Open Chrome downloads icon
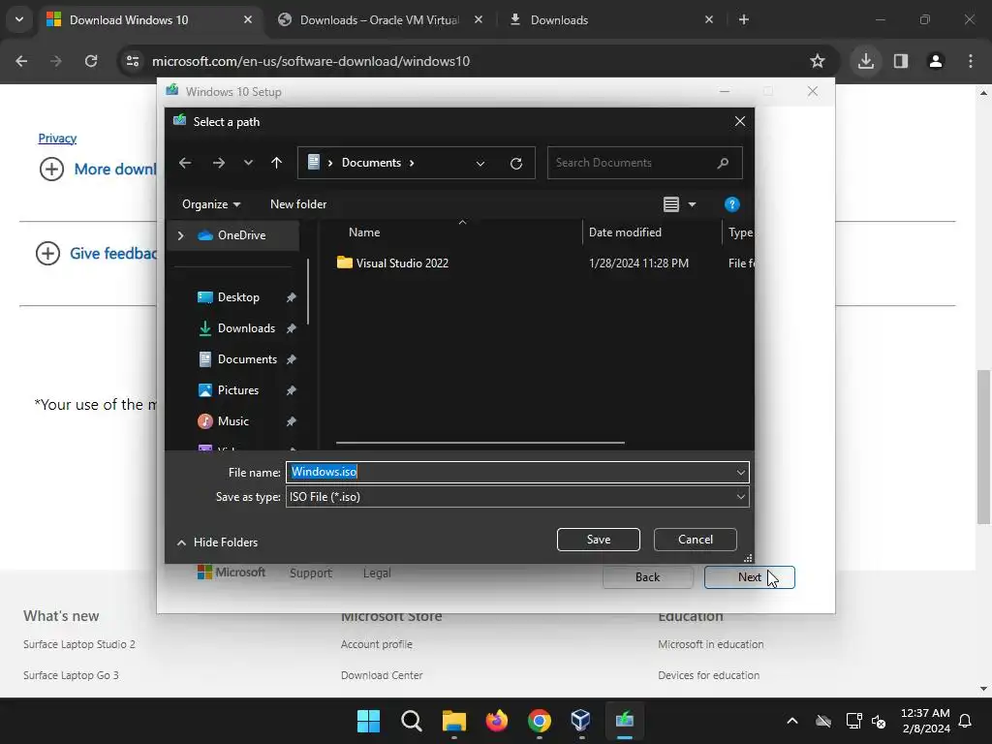992x744 pixels. pyautogui.click(x=866, y=61)
